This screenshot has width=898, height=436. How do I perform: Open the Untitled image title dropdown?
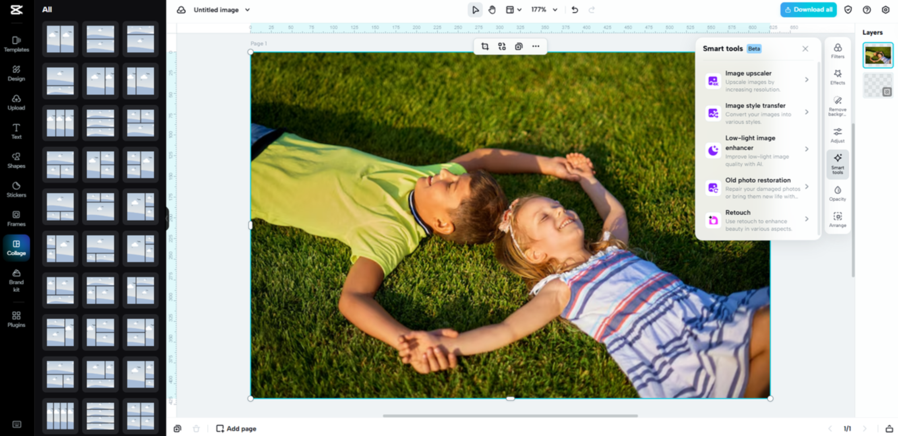pos(247,10)
